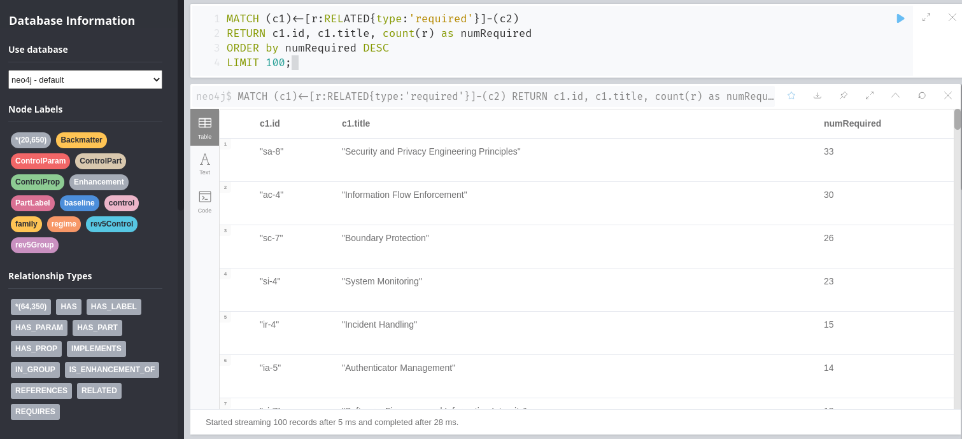Click the c1.title column header
The height and width of the screenshot is (439, 962).
[x=356, y=123]
